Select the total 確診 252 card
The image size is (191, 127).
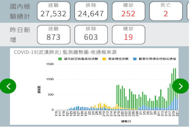click(x=128, y=10)
